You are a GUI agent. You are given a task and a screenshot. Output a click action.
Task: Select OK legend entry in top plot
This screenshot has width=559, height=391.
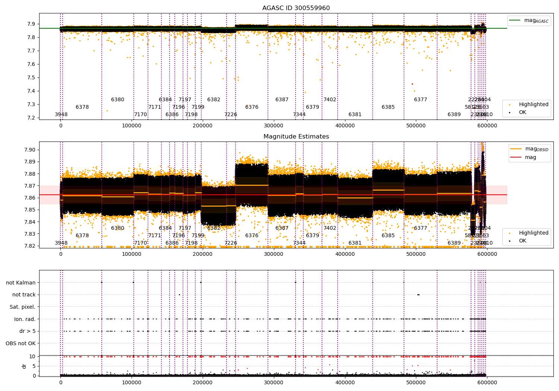click(x=522, y=112)
